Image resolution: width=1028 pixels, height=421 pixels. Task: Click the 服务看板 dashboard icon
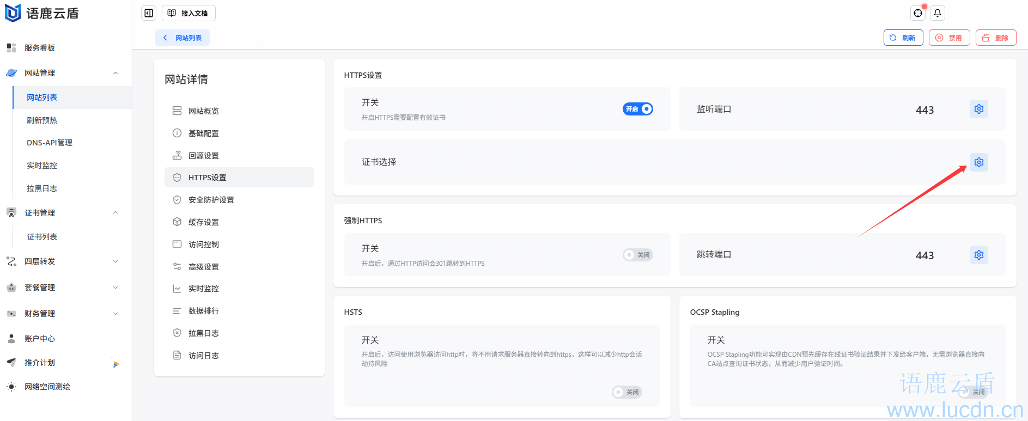(x=11, y=48)
